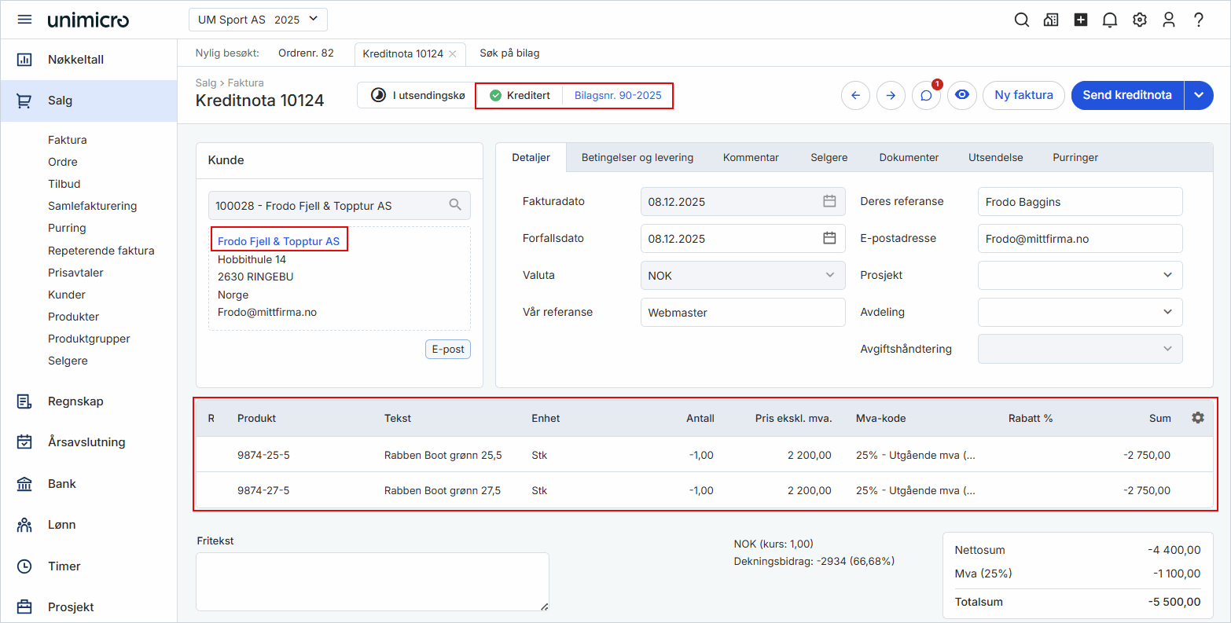Go to next invoice with right arrow
This screenshot has height=623, width=1231.
[x=891, y=96]
